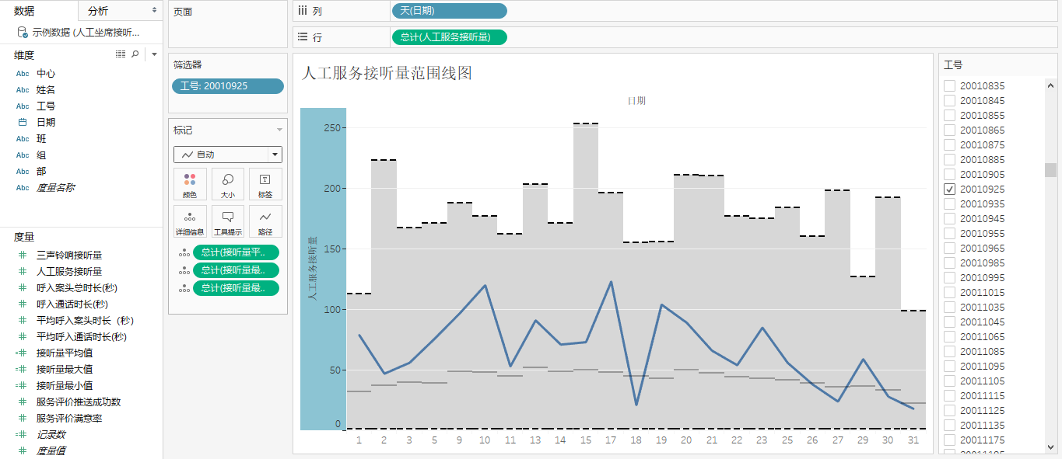Check the 20011015 工号 checkbox
1062x459 pixels.
point(949,293)
